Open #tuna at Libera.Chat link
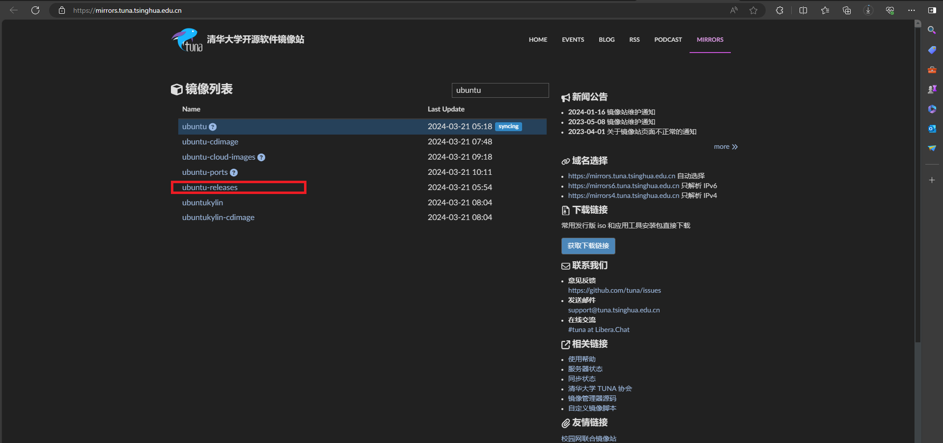This screenshot has width=943, height=443. coord(599,330)
